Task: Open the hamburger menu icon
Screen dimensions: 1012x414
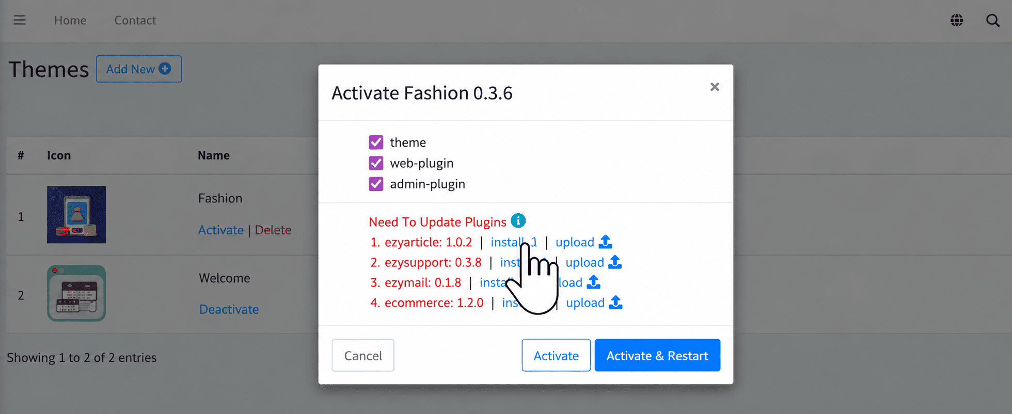Action: 20,20
